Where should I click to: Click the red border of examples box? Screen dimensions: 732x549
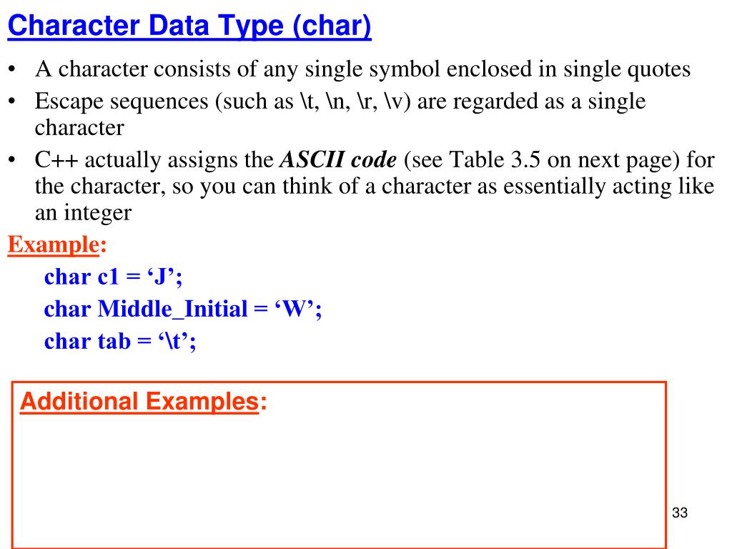pos(338,383)
